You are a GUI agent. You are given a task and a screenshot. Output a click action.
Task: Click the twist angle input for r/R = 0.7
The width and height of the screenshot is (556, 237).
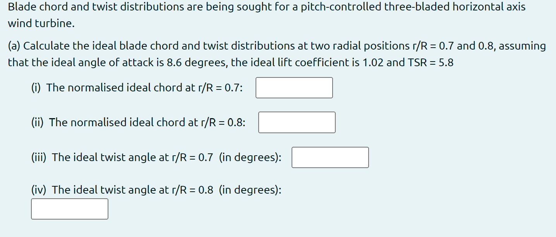(330, 157)
